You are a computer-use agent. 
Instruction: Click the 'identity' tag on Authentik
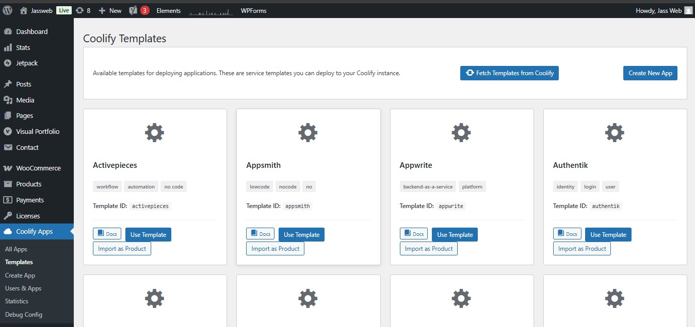[565, 187]
